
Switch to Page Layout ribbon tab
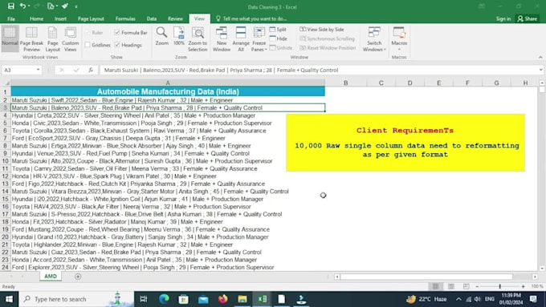pyautogui.click(x=91, y=18)
